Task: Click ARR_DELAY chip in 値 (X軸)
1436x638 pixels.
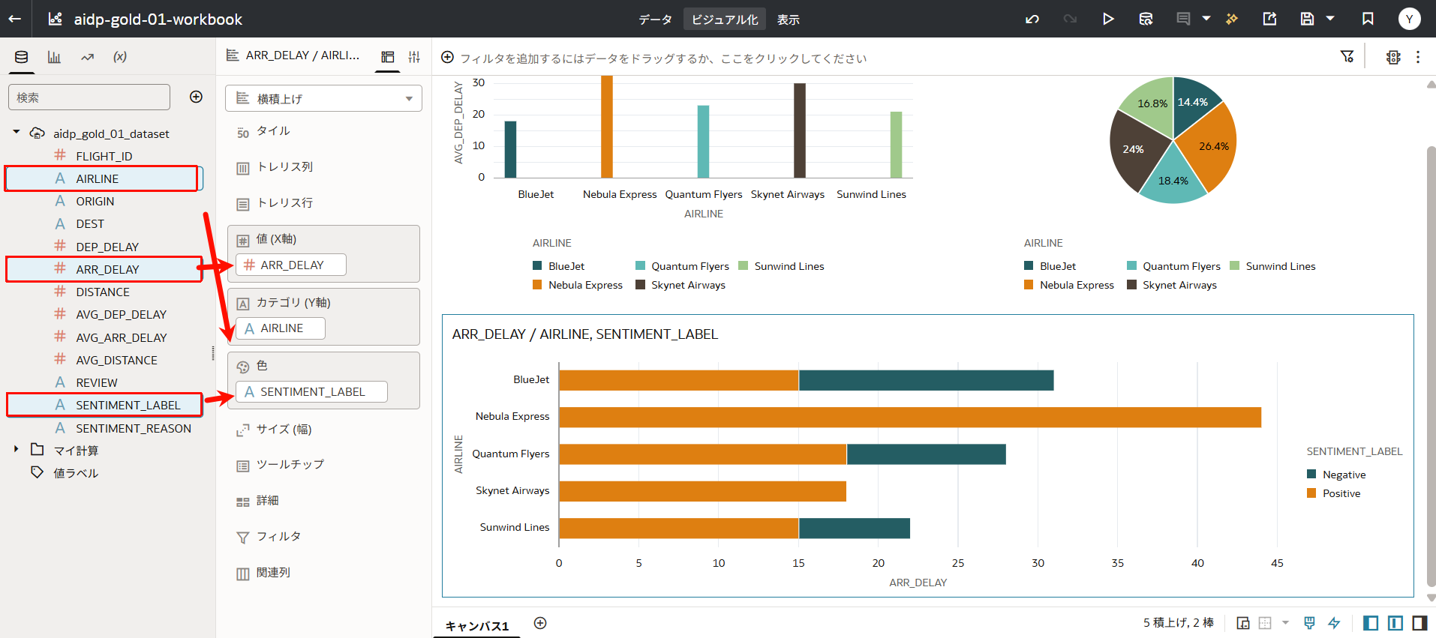Action: pyautogui.click(x=291, y=265)
